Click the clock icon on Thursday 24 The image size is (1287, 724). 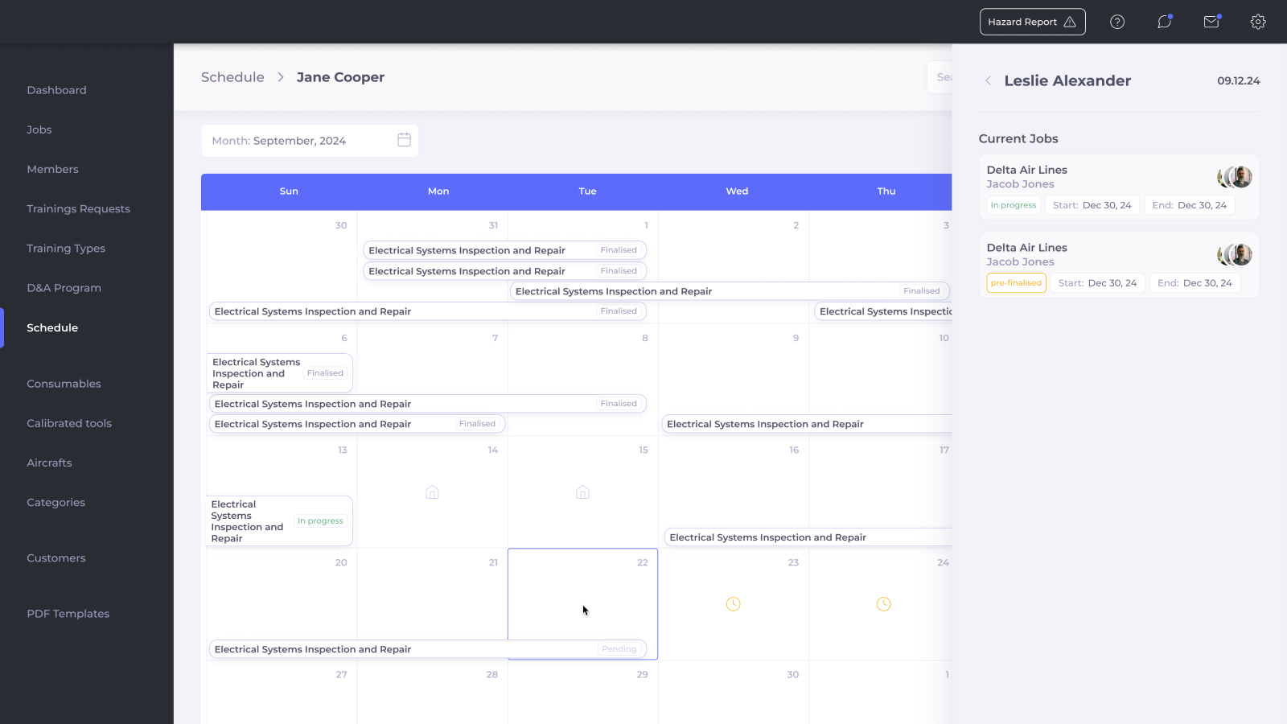click(x=883, y=604)
